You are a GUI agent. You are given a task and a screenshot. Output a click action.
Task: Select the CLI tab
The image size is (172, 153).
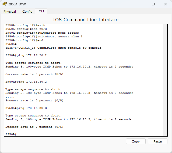[41, 11]
